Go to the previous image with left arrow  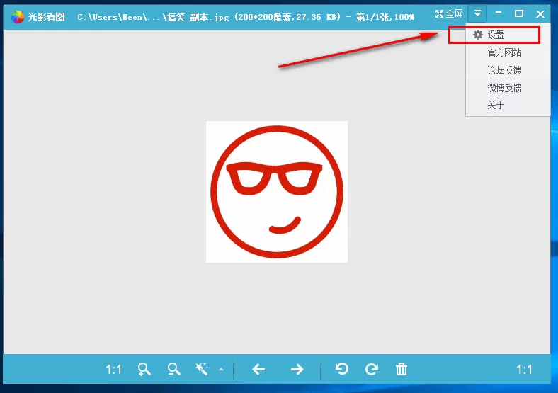pyautogui.click(x=258, y=370)
